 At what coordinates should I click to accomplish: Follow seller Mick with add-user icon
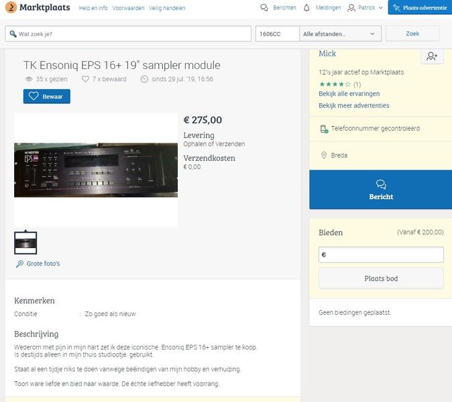point(432,56)
